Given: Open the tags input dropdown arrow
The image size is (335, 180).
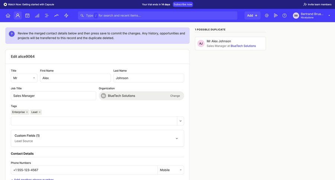Looking at the screenshot, I should (181, 121).
